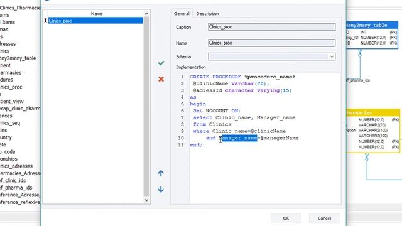Select eference_Adresse item in background tree
The image size is (402, 226).
20,195
